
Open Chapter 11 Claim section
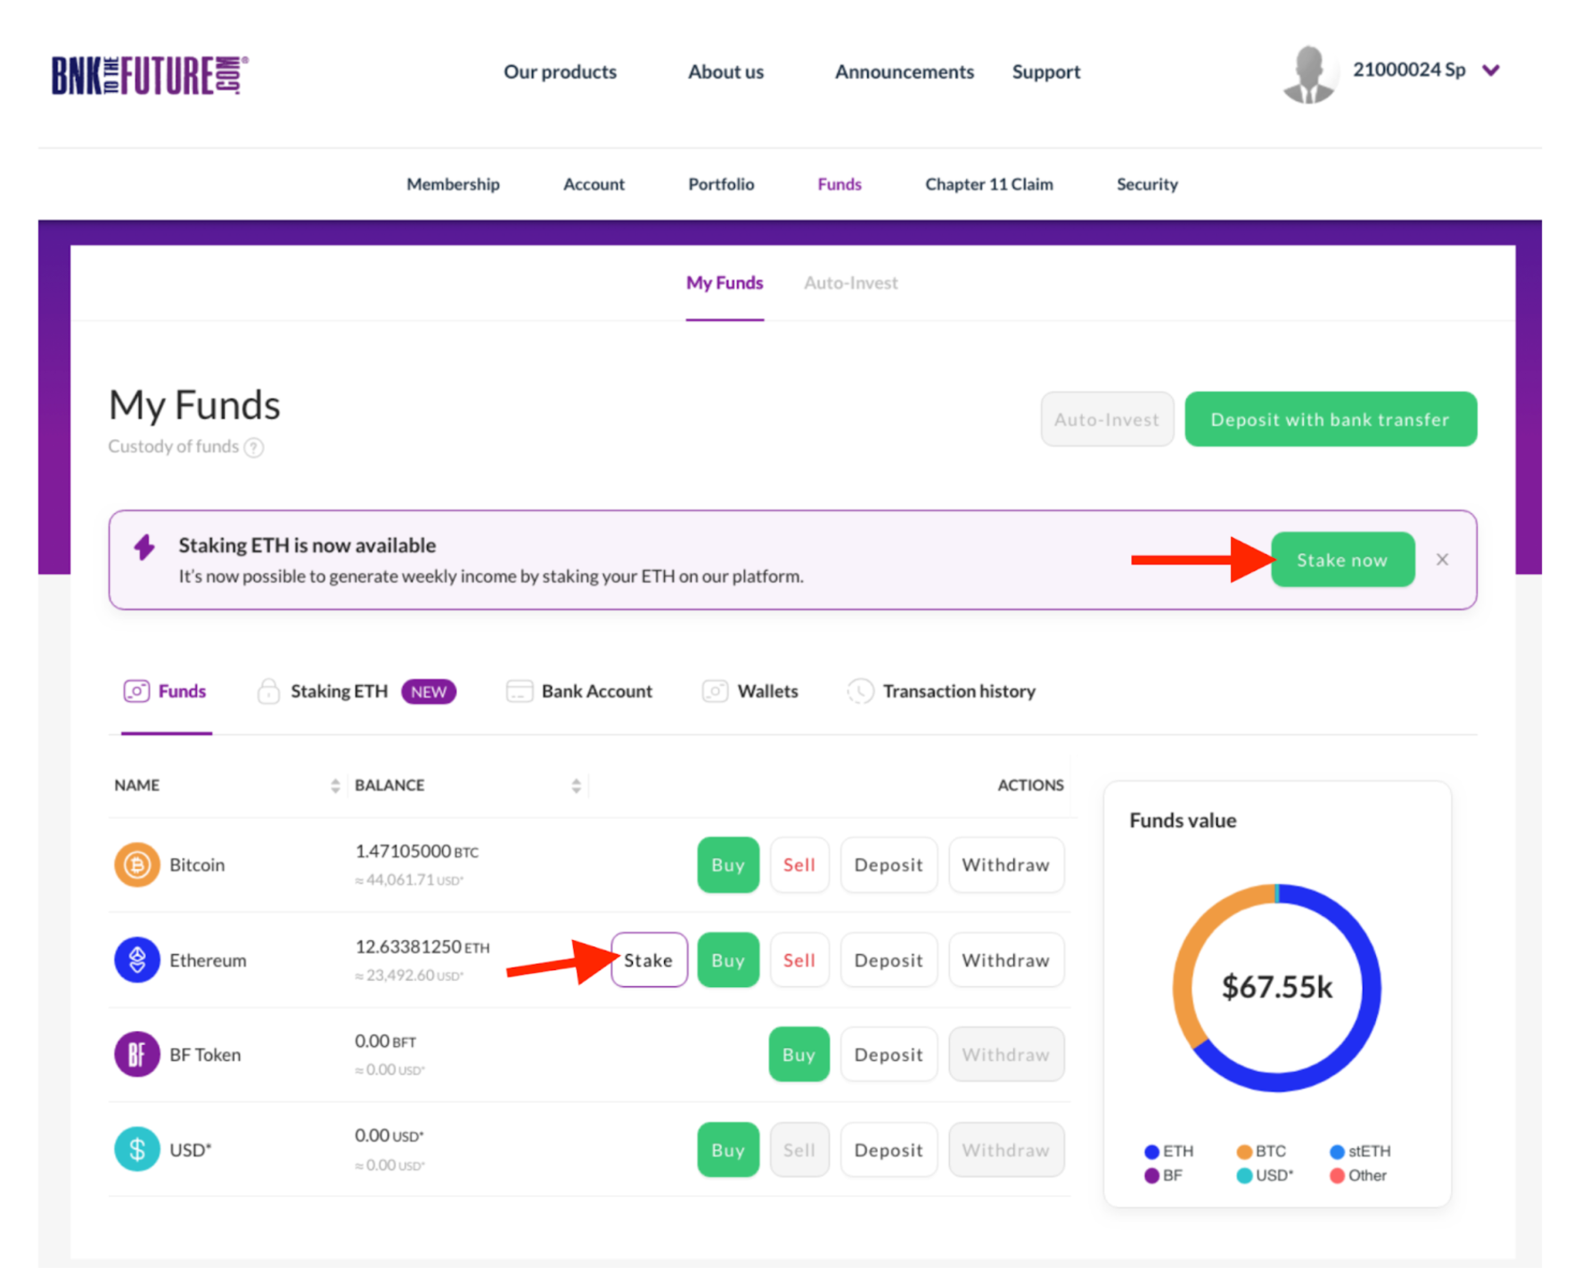988,184
